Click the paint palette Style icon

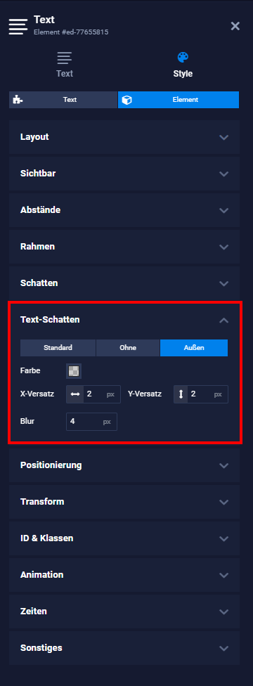183,58
